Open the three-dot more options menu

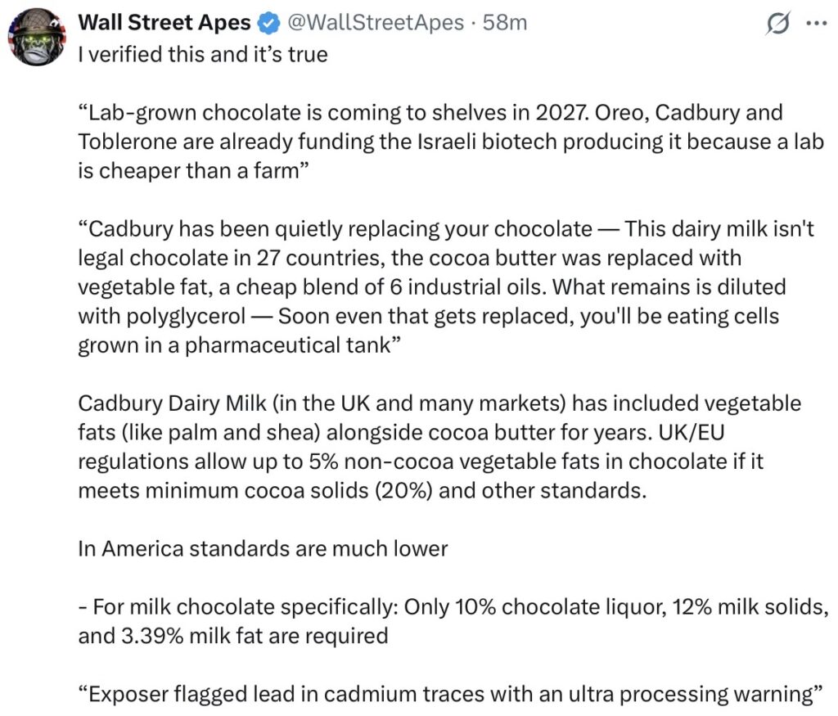coord(816,24)
